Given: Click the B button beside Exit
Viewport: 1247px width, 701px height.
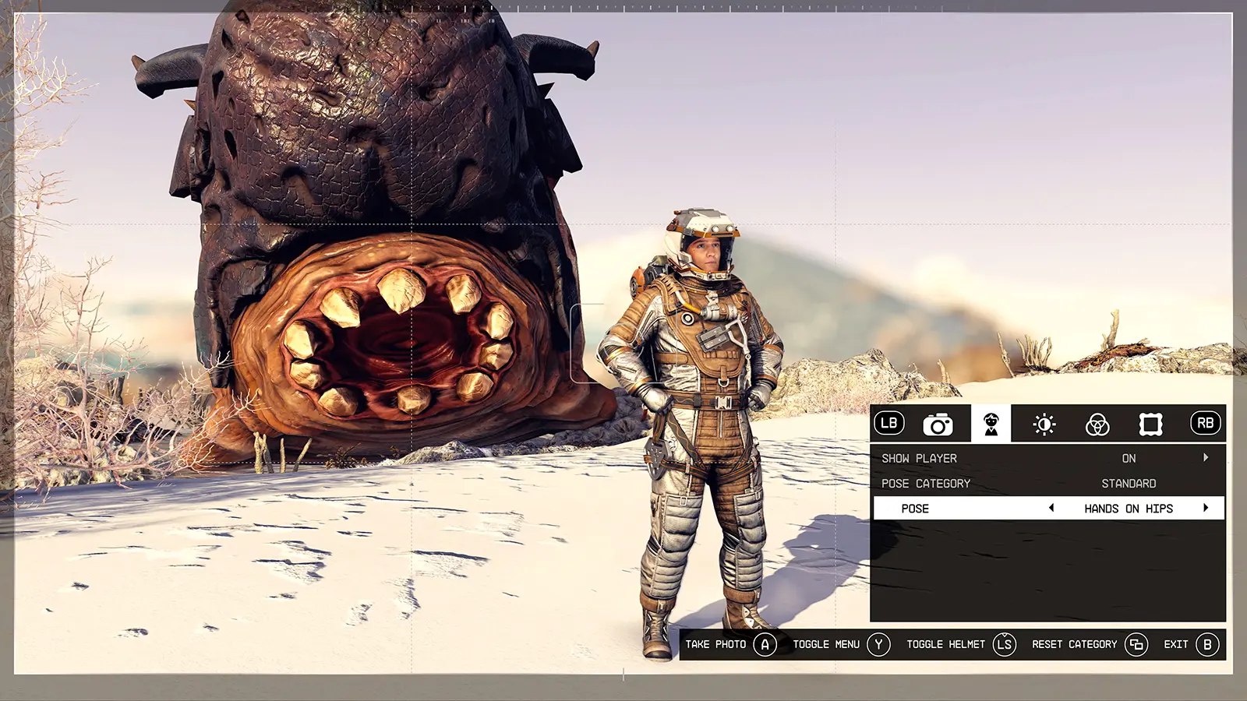Looking at the screenshot, I should (1207, 644).
